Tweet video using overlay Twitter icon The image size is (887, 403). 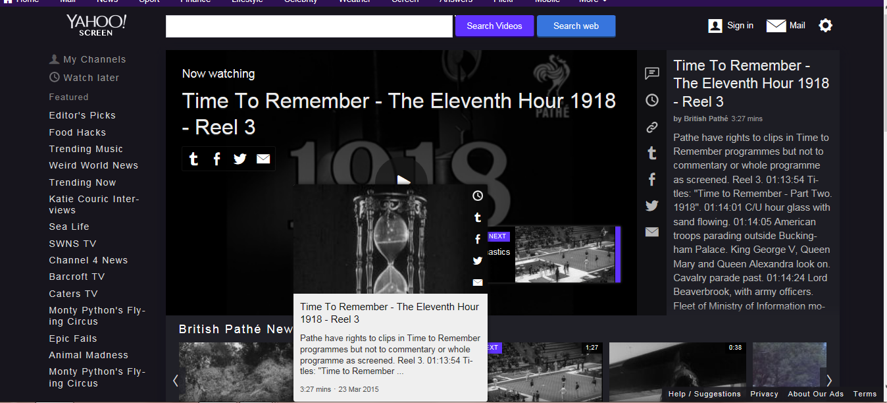point(240,159)
